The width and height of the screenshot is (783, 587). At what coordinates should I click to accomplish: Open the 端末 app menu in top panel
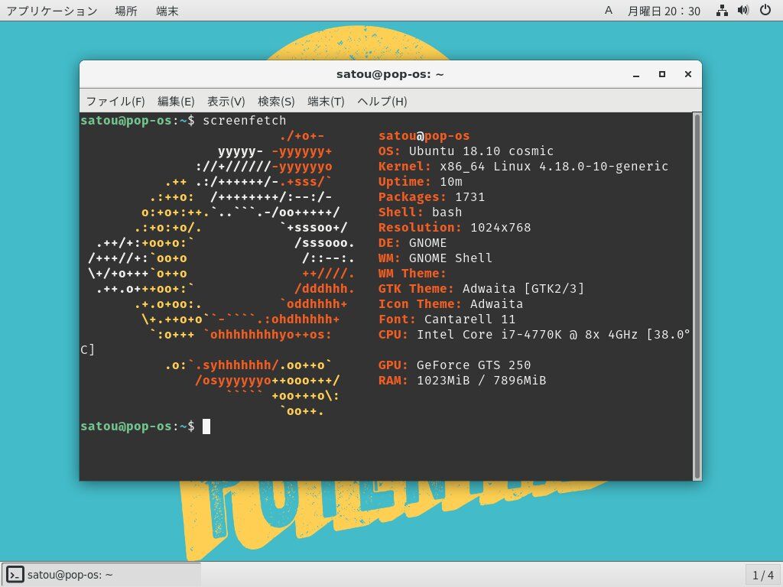[167, 11]
